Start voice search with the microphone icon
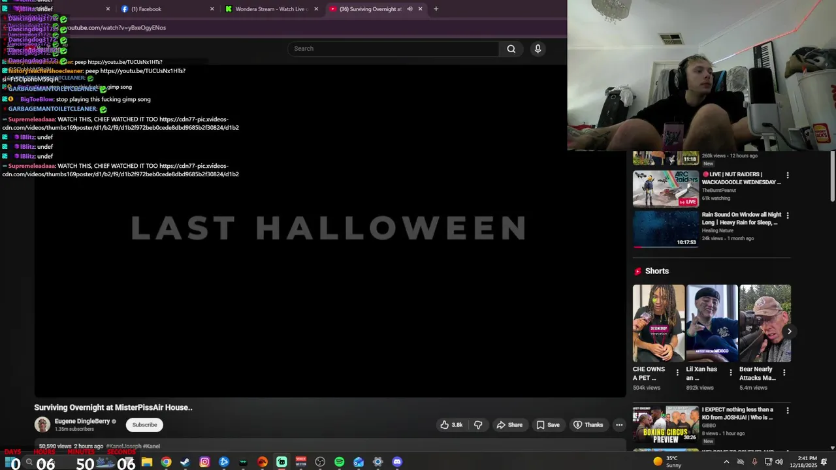 [x=538, y=48]
